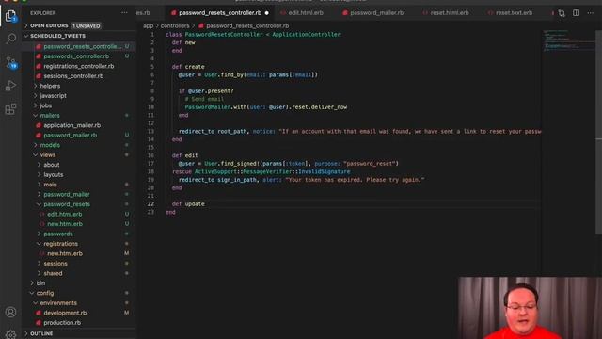Open editor more actions ellipsis
Screen dimensions: 602x339
pyautogui.click(x=590, y=12)
